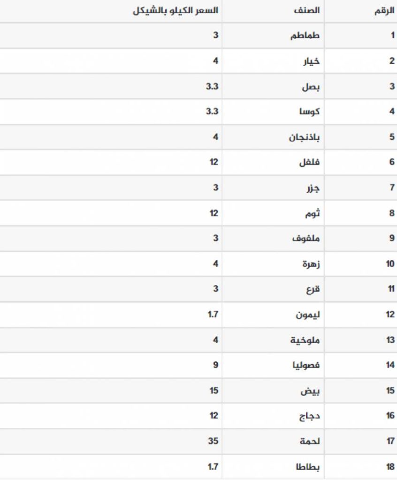Select the طماطم item cell

[273, 36]
